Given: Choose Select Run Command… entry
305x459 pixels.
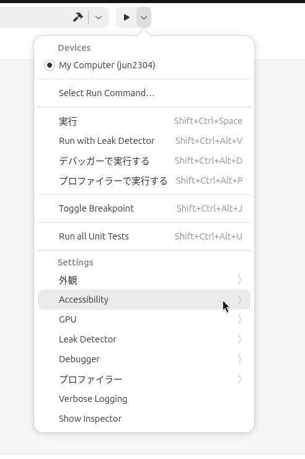Looking at the screenshot, I should (144, 93).
